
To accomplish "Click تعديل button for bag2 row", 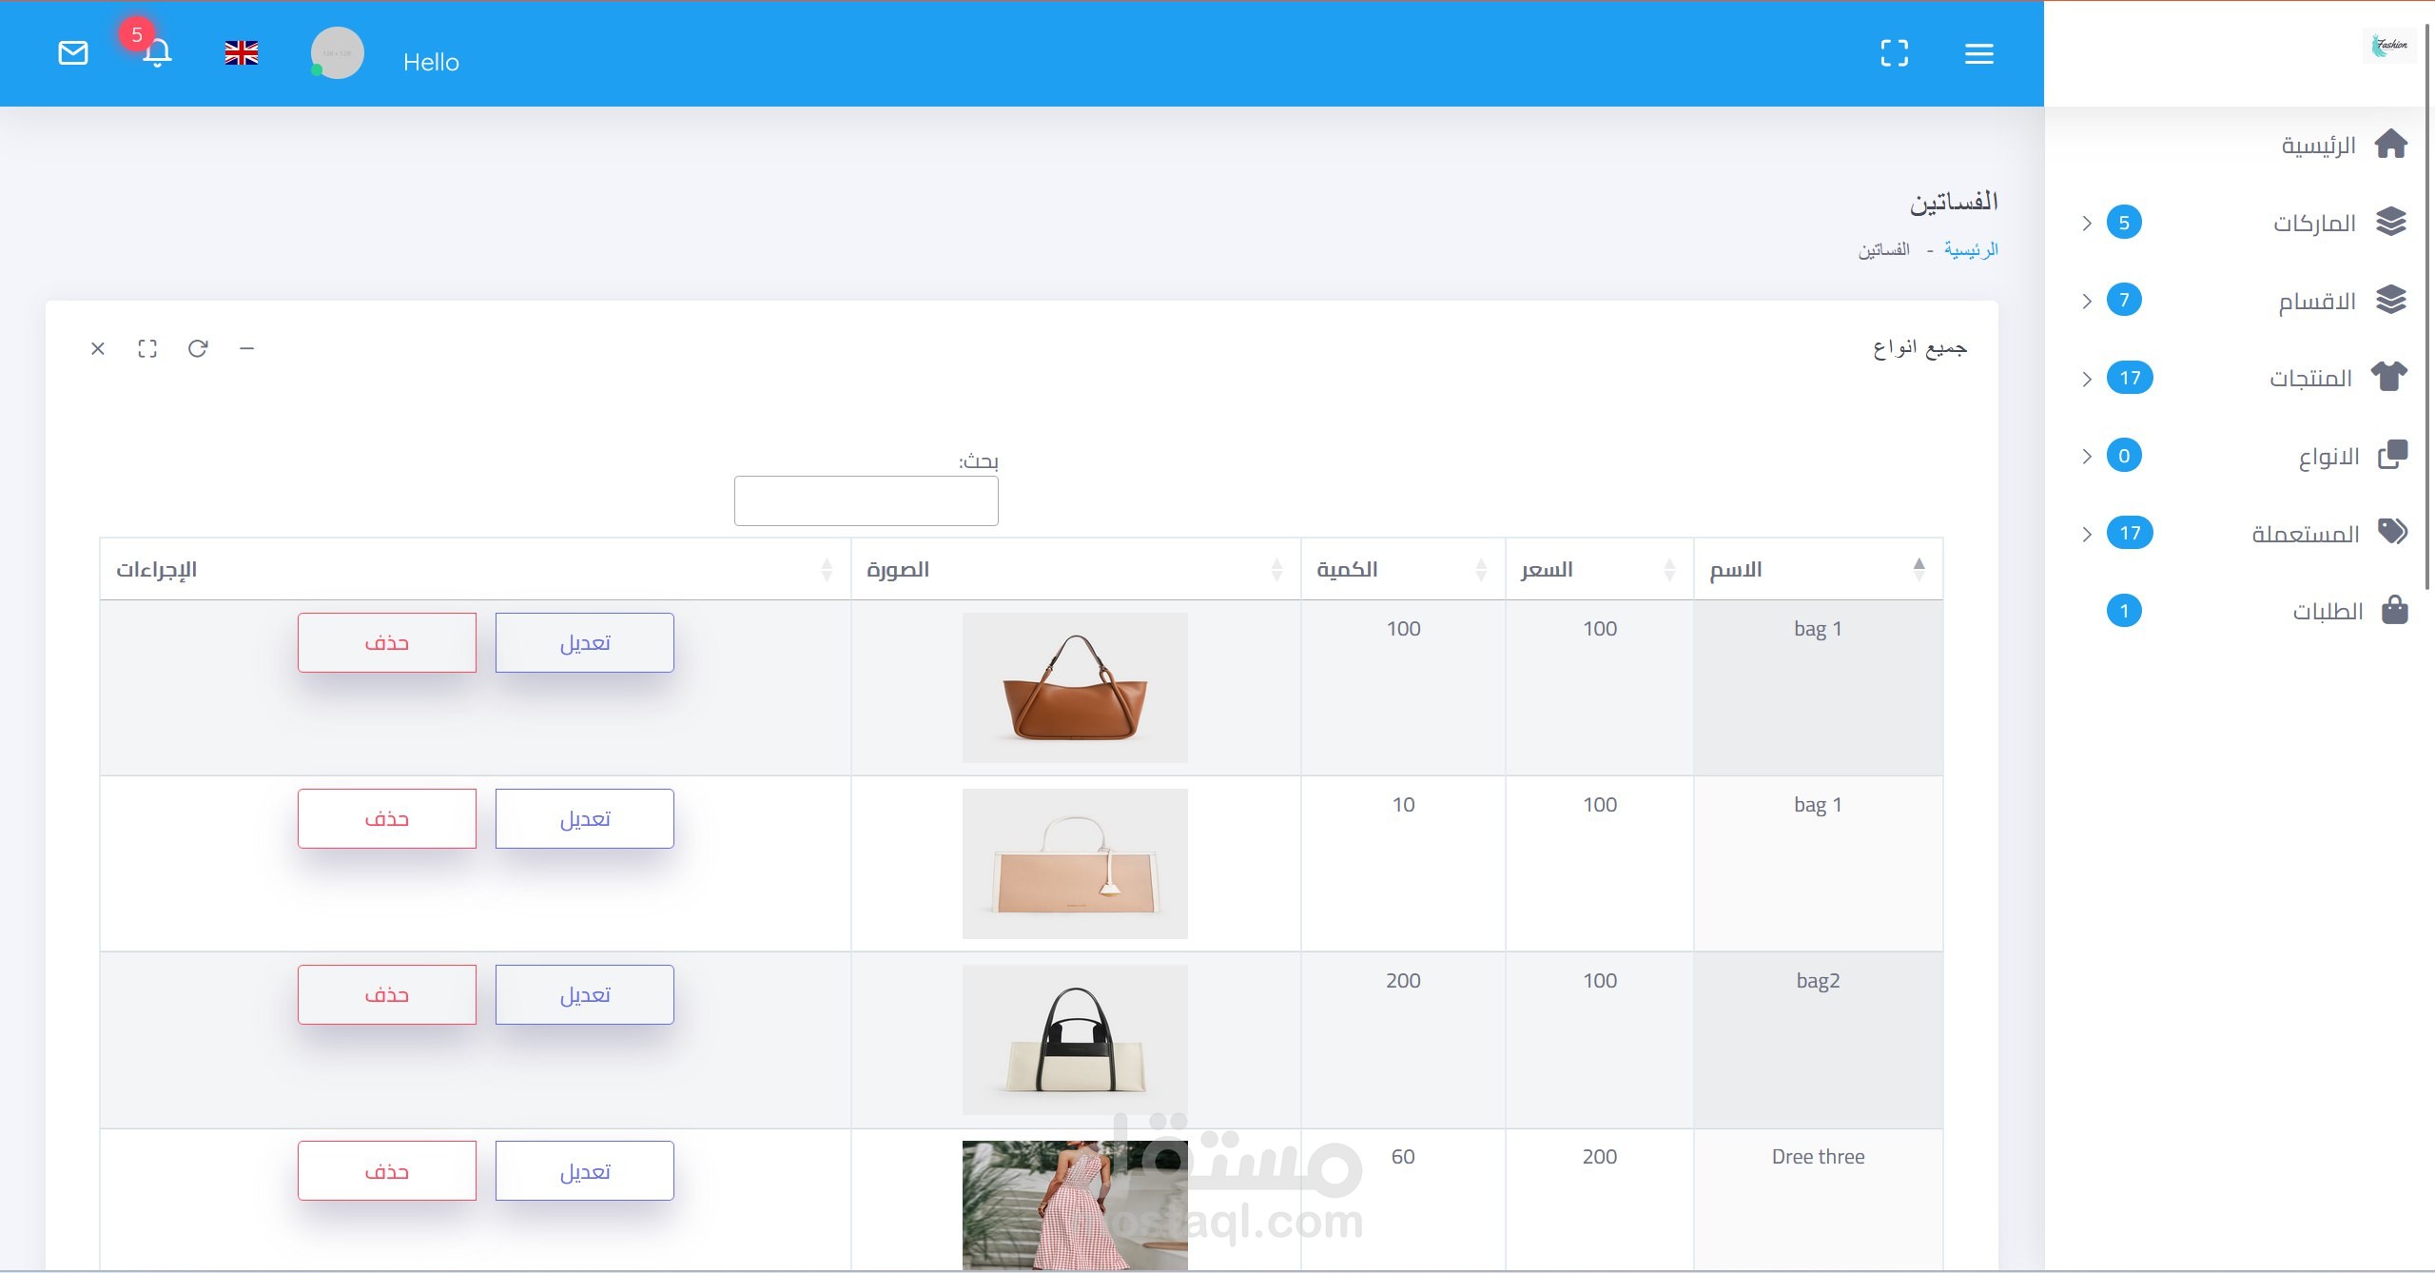I will point(584,995).
